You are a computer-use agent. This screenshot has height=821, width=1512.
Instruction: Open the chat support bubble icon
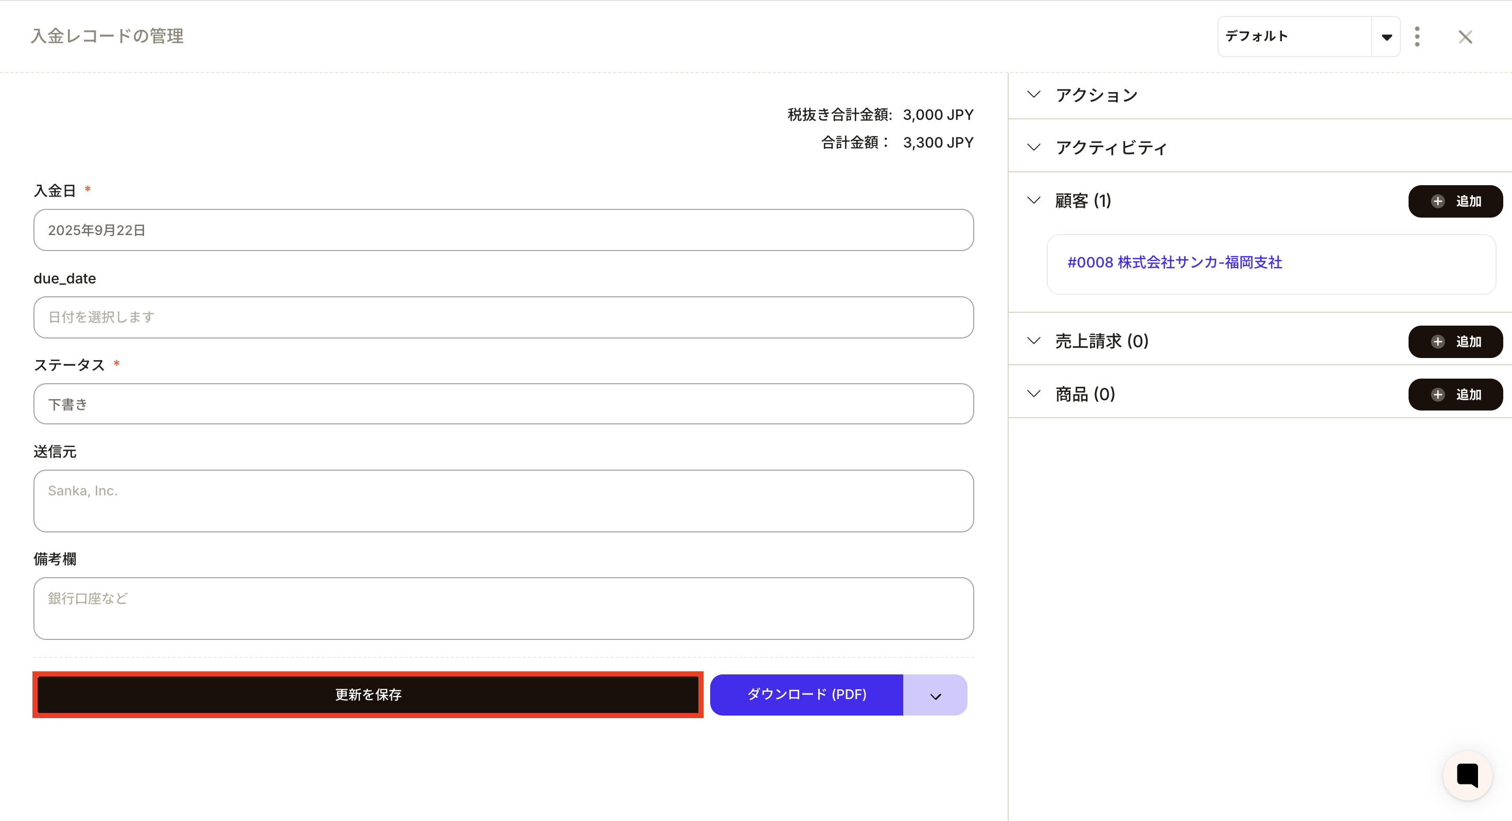coord(1467,775)
